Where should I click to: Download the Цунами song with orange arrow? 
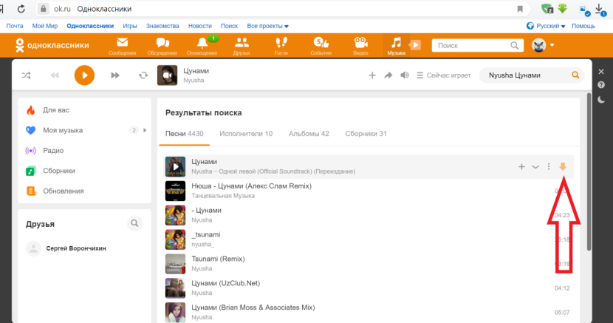[563, 166]
